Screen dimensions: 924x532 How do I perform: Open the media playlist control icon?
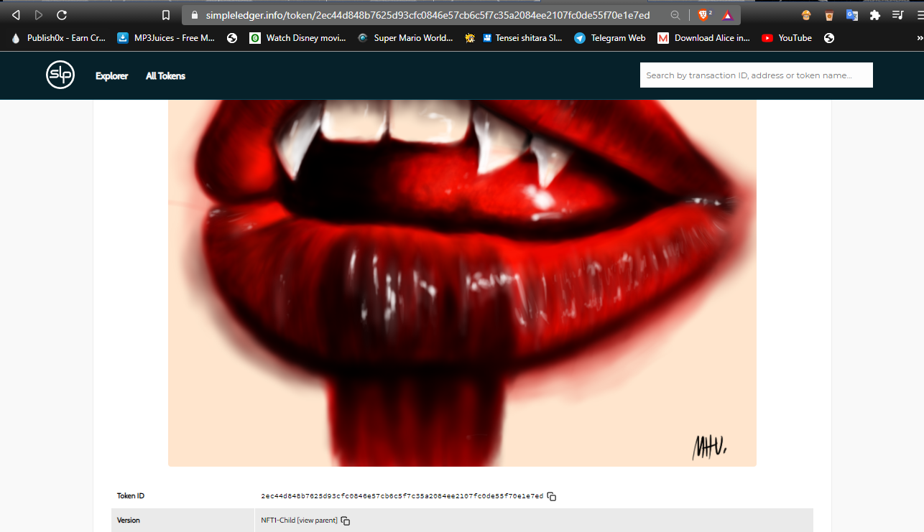[x=897, y=15]
